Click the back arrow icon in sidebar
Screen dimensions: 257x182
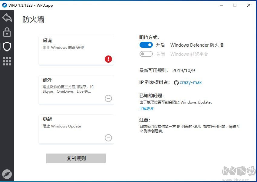pyautogui.click(x=7, y=18)
